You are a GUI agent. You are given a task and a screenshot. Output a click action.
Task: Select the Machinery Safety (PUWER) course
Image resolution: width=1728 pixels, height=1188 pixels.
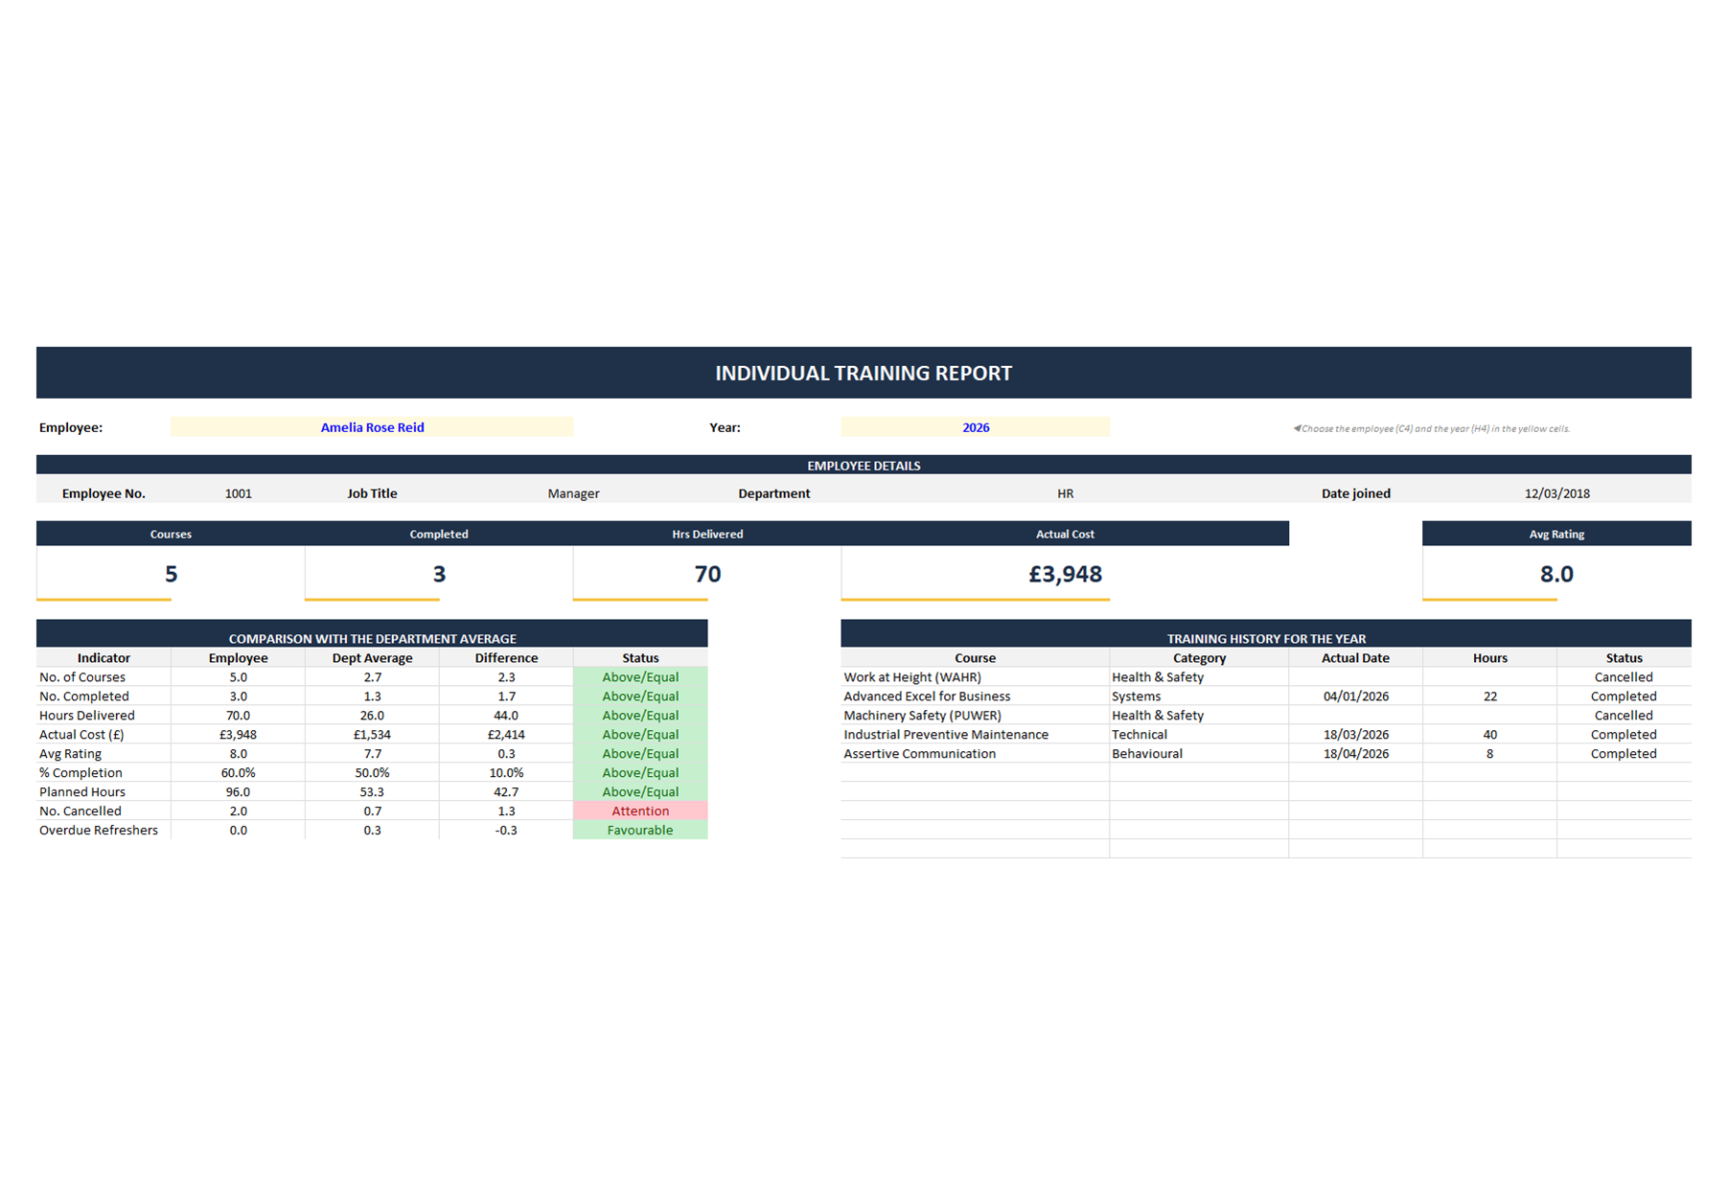922,716
